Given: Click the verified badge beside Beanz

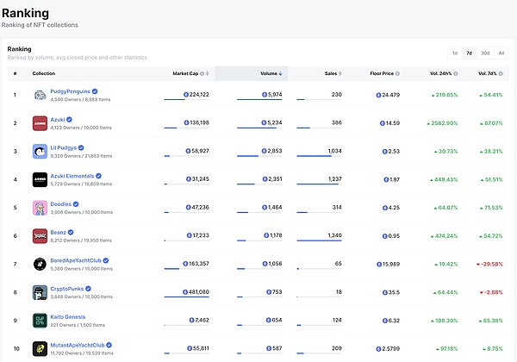Looking at the screenshot, I should [71, 232].
